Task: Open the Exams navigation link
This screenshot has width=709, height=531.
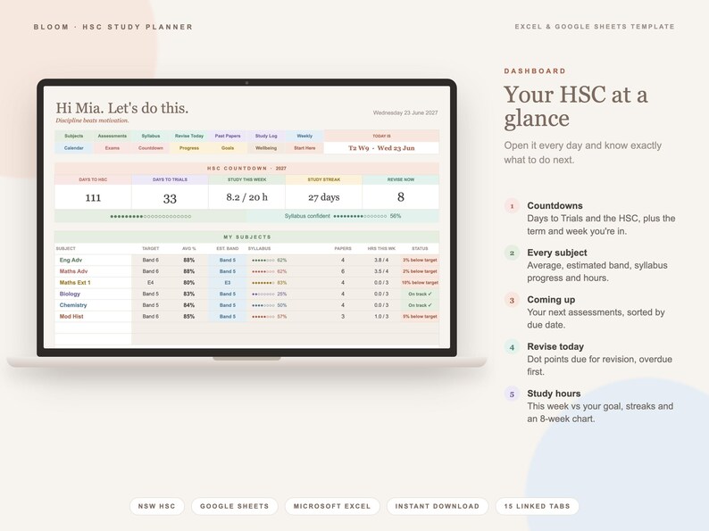Action: tap(113, 148)
